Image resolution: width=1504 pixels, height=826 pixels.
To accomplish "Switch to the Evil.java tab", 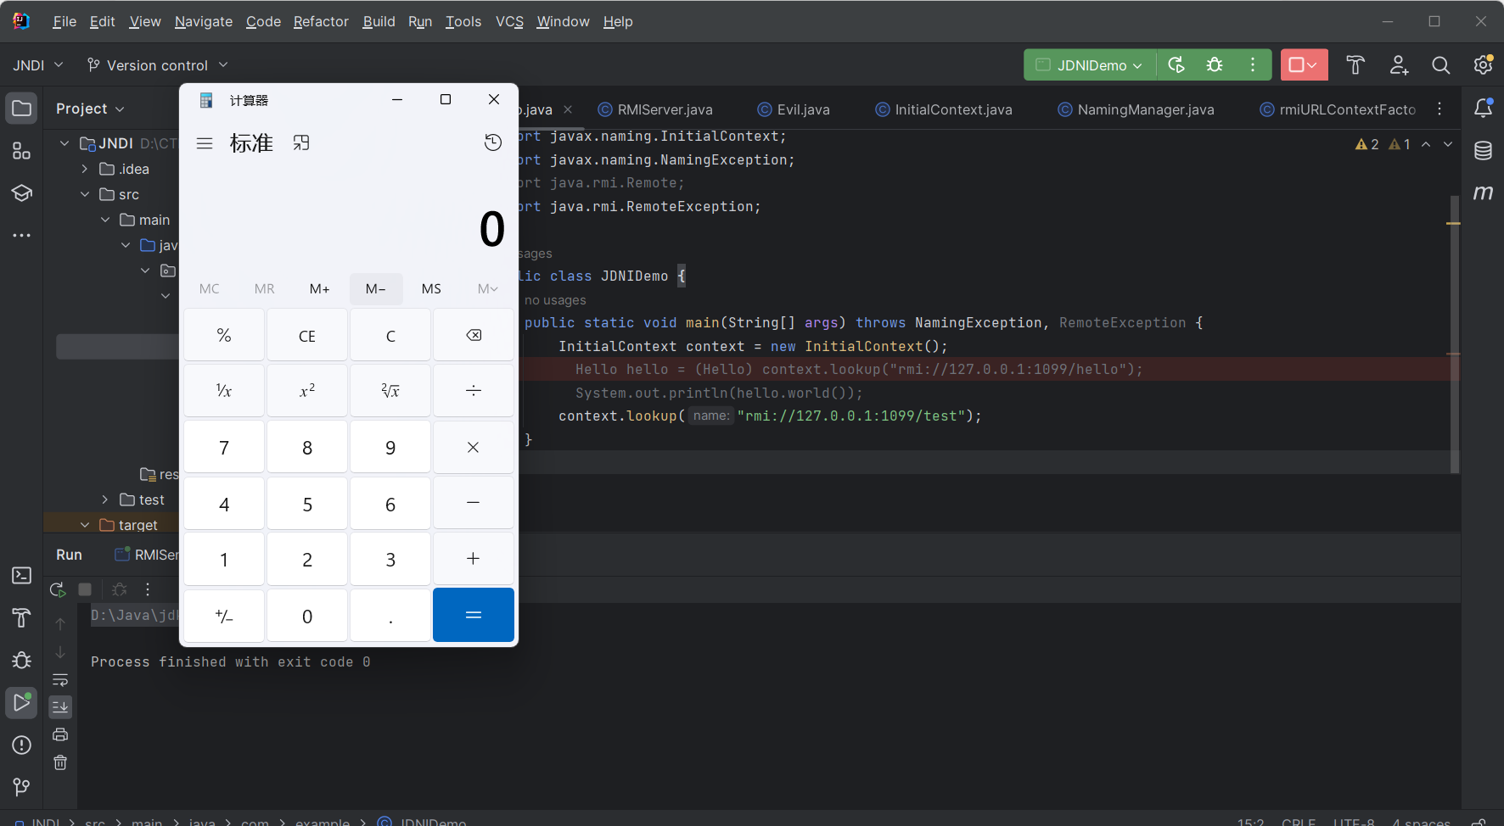I will [794, 109].
